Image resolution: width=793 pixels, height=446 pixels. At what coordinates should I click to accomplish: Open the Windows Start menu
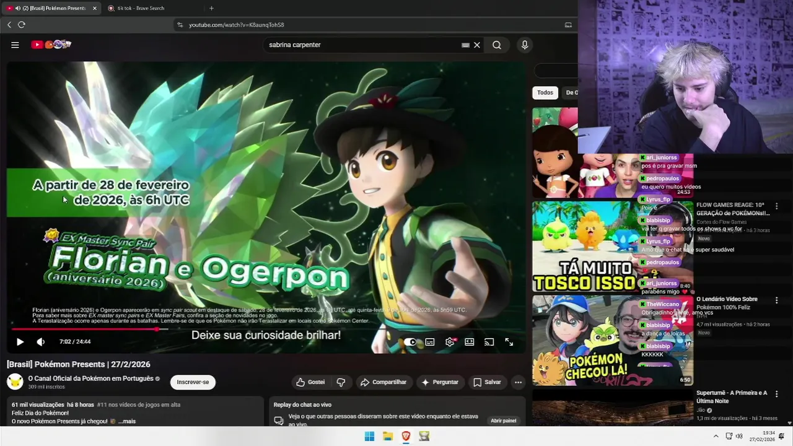tap(369, 436)
